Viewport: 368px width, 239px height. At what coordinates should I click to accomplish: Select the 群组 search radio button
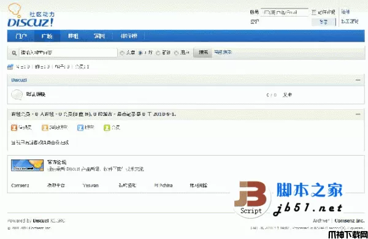click(158, 53)
